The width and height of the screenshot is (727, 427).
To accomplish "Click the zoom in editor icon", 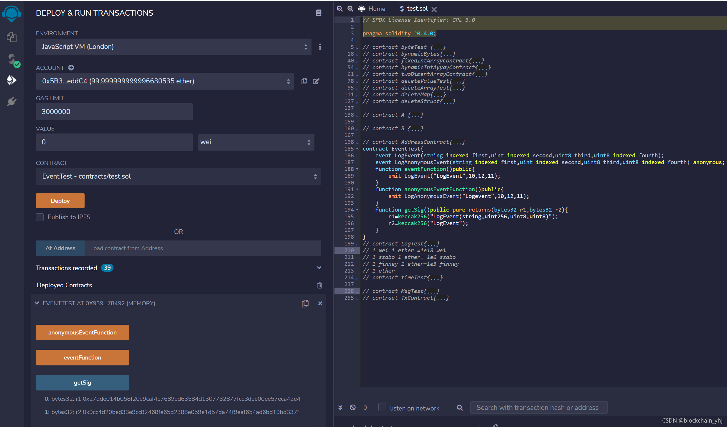I will coord(350,9).
